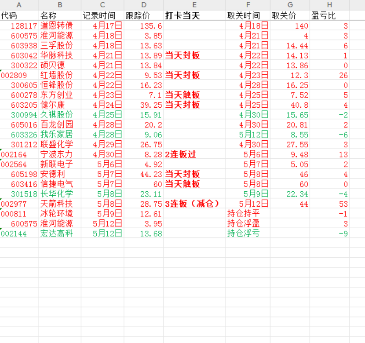The height and width of the screenshot is (343, 365).
Task: Select the 宏达高科 name cell
Action: click(x=60, y=234)
